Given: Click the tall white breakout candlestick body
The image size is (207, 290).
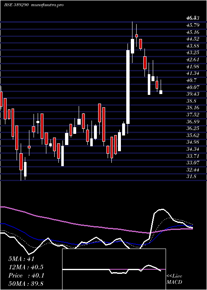Looking at the screenshot, I should pyautogui.click(x=128, y=87).
